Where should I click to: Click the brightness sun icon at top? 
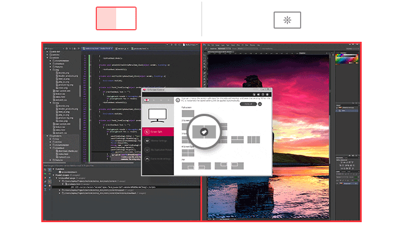(287, 20)
